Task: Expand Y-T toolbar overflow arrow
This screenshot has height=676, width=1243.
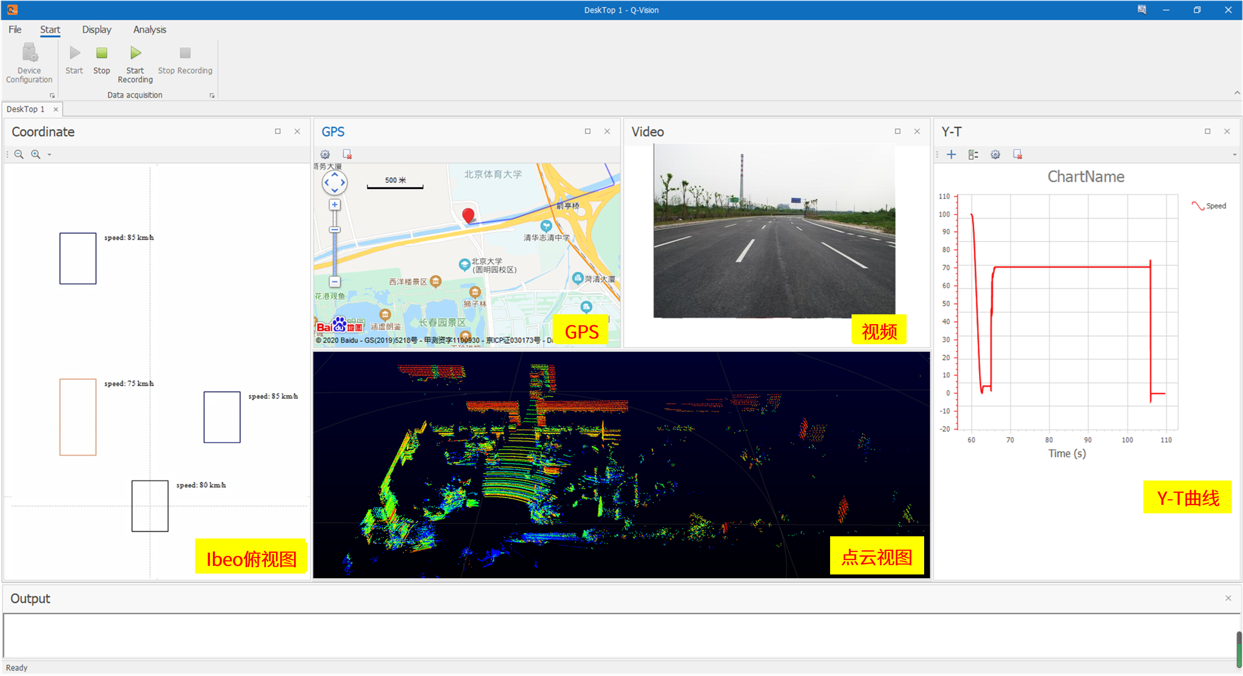Action: (x=1234, y=154)
